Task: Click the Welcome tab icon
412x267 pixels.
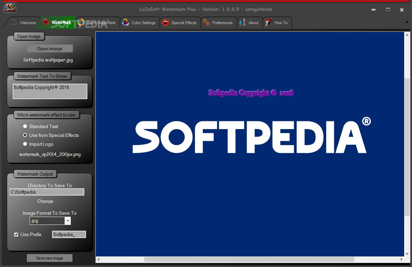Action: coord(14,22)
